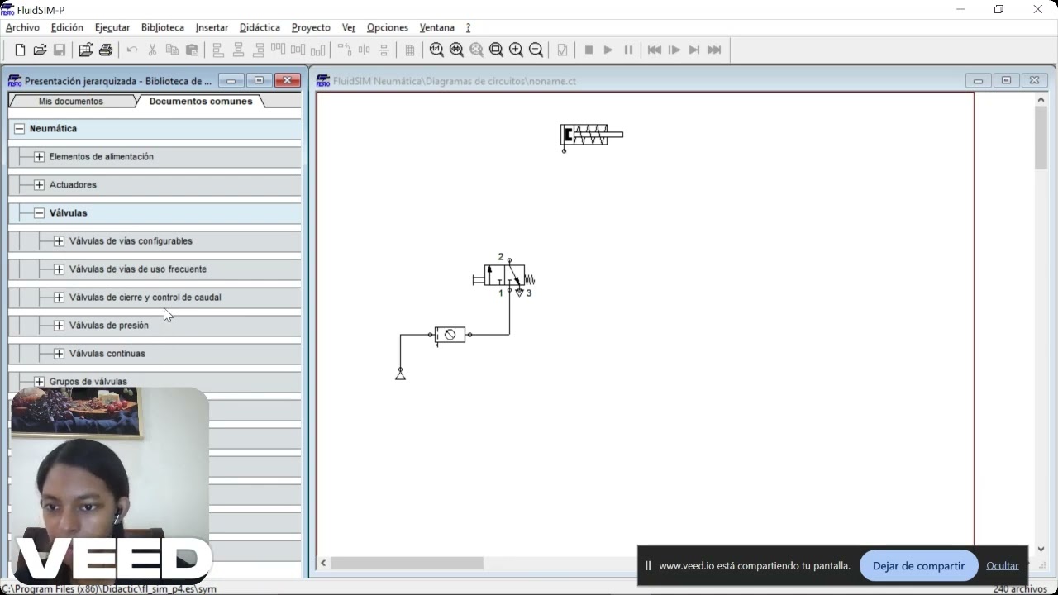Open the Didáctica menu
The width and height of the screenshot is (1058, 595).
(x=260, y=27)
